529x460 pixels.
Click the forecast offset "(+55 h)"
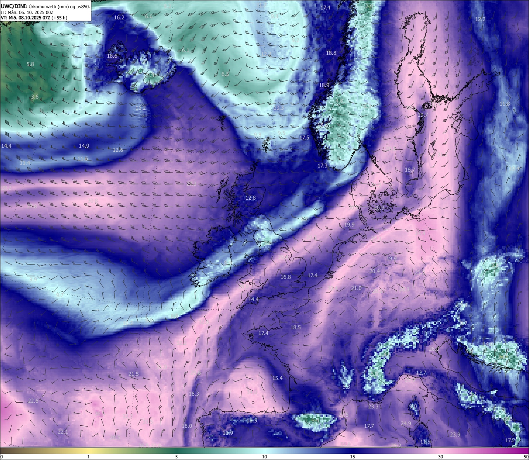pos(60,18)
